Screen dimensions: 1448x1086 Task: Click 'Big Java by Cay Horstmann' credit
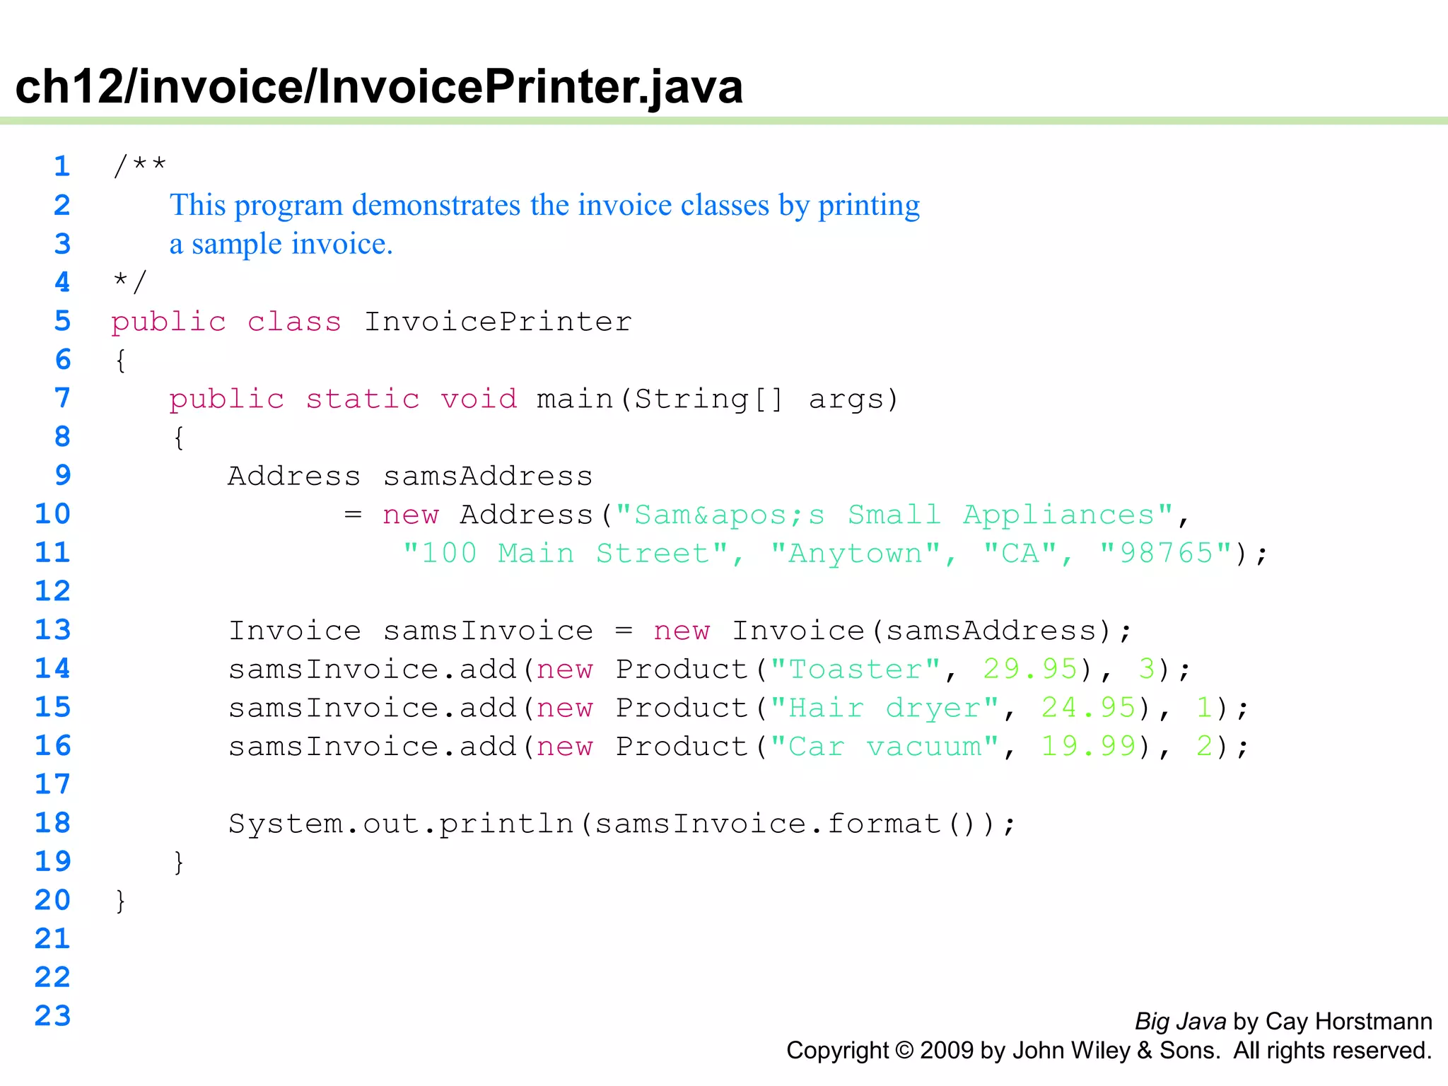tap(1283, 1022)
